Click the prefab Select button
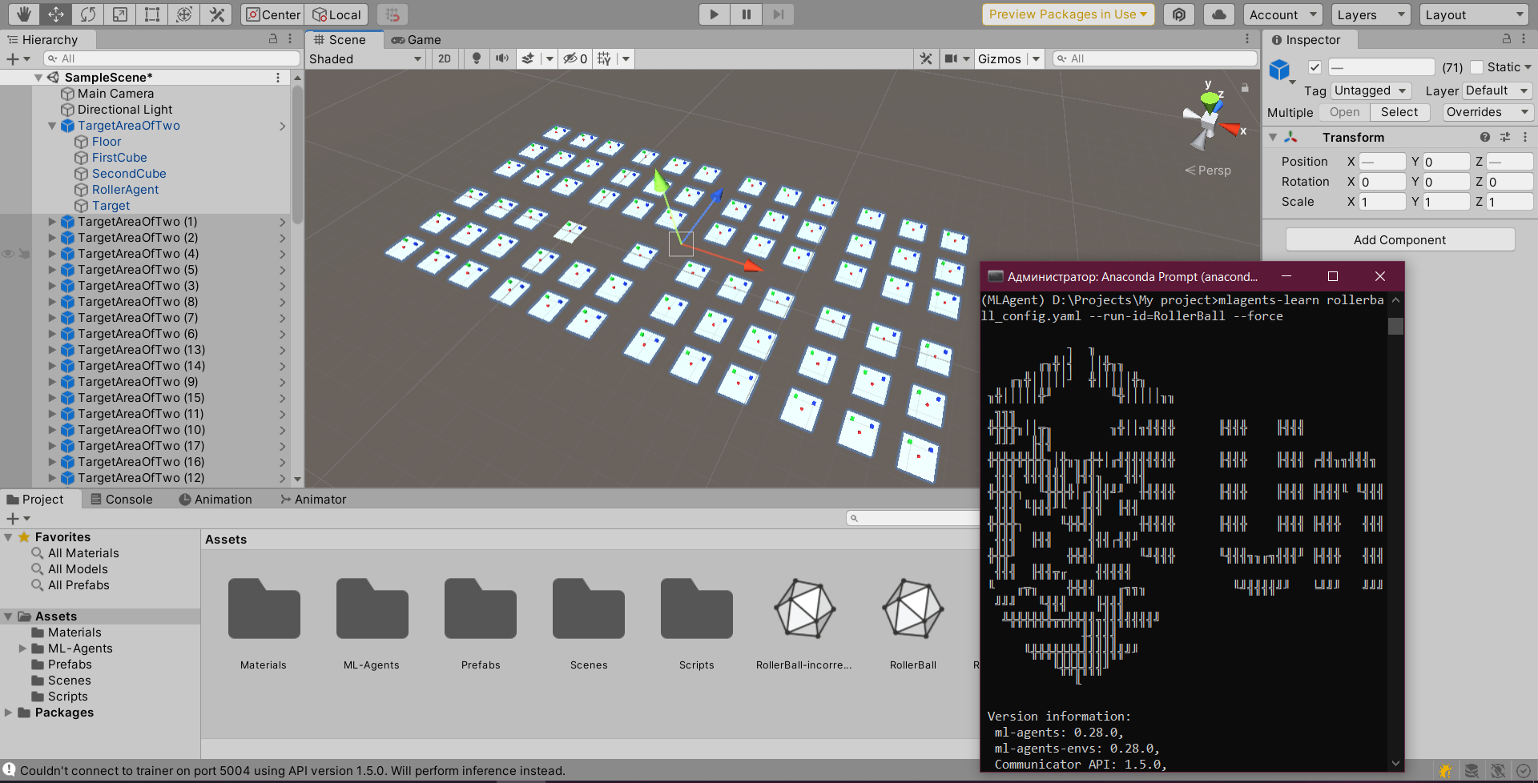1538x783 pixels. pyautogui.click(x=1399, y=112)
